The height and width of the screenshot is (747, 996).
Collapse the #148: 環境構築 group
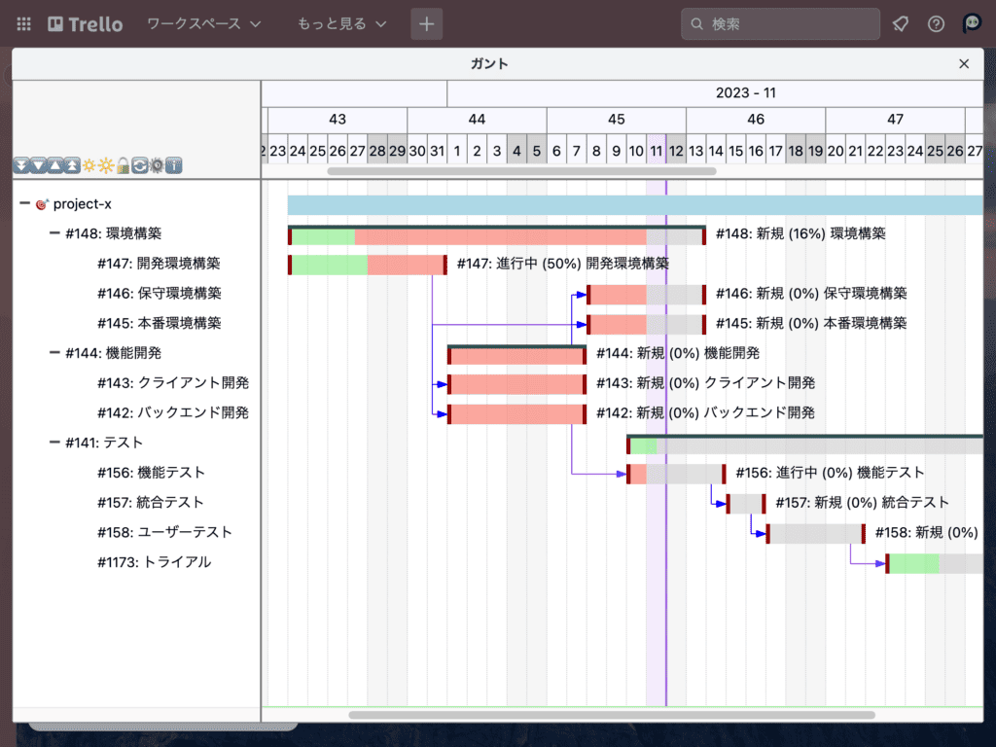[x=54, y=233]
